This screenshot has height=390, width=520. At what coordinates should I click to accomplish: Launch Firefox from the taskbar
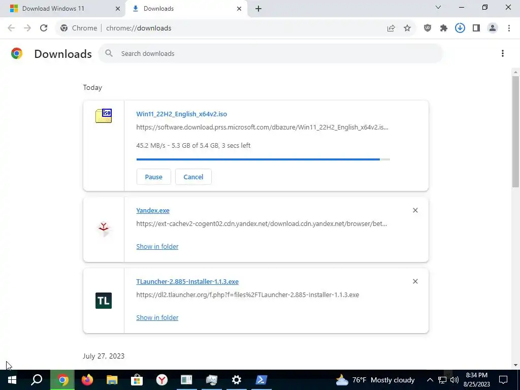[87, 380]
